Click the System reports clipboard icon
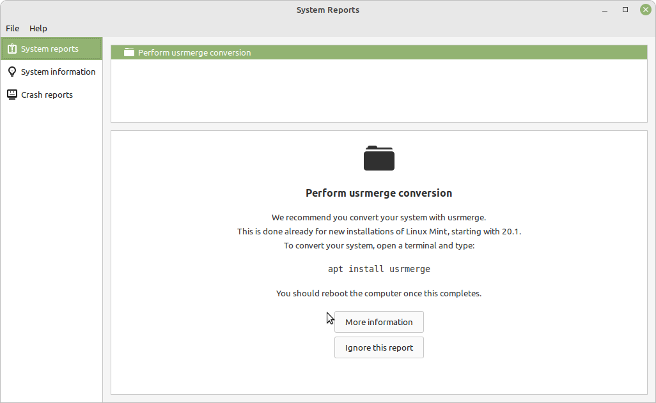The height and width of the screenshot is (403, 656). (x=12, y=49)
